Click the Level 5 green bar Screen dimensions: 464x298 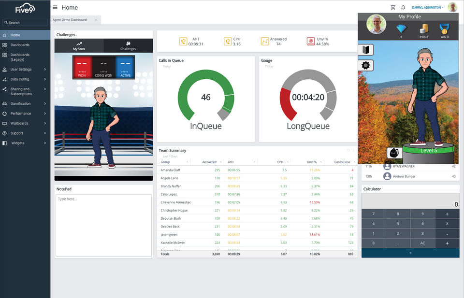point(429,151)
